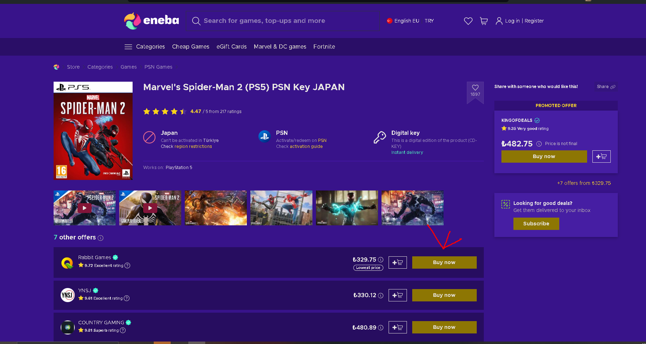
Task: Click the user account icon
Action: (499, 21)
